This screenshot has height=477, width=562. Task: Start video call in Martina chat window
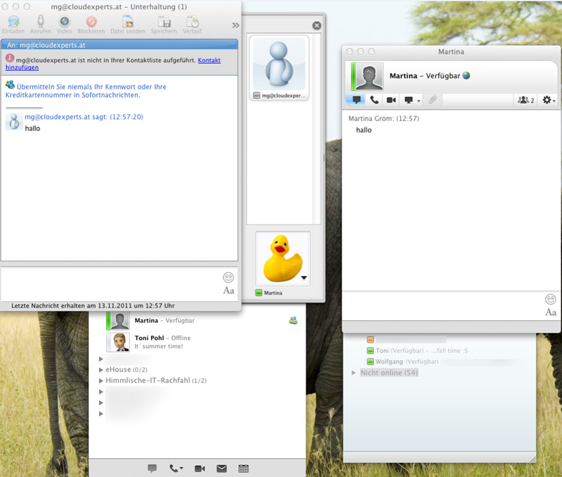(391, 100)
